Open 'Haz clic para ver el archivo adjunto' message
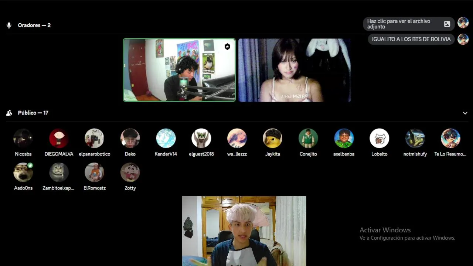 tap(409, 24)
